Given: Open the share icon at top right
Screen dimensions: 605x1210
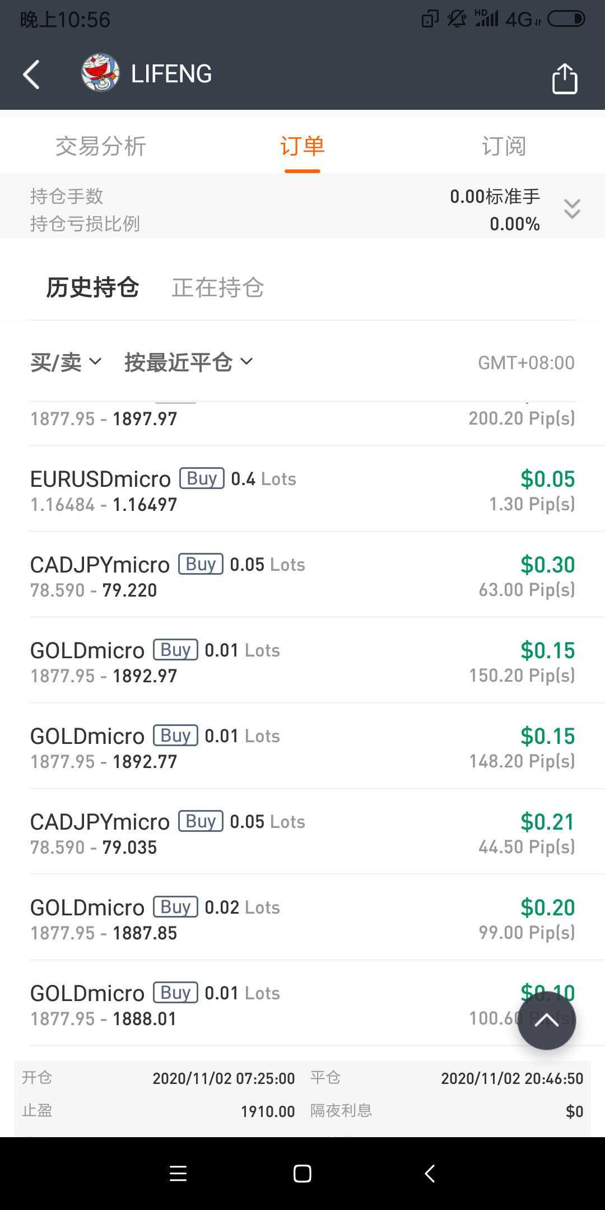Looking at the screenshot, I should click(x=565, y=78).
